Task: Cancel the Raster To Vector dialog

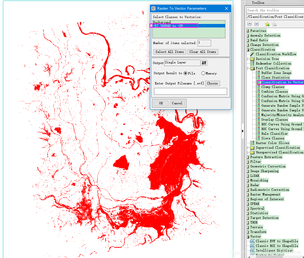Action: (177, 103)
